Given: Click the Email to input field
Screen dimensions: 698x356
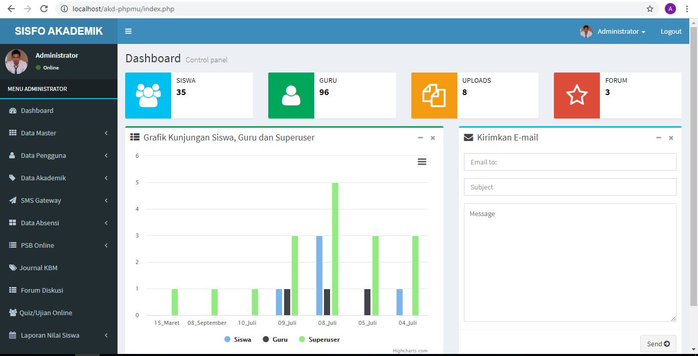Looking at the screenshot, I should (x=570, y=162).
